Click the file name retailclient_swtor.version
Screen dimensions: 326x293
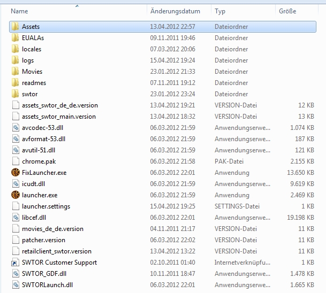click(57, 251)
